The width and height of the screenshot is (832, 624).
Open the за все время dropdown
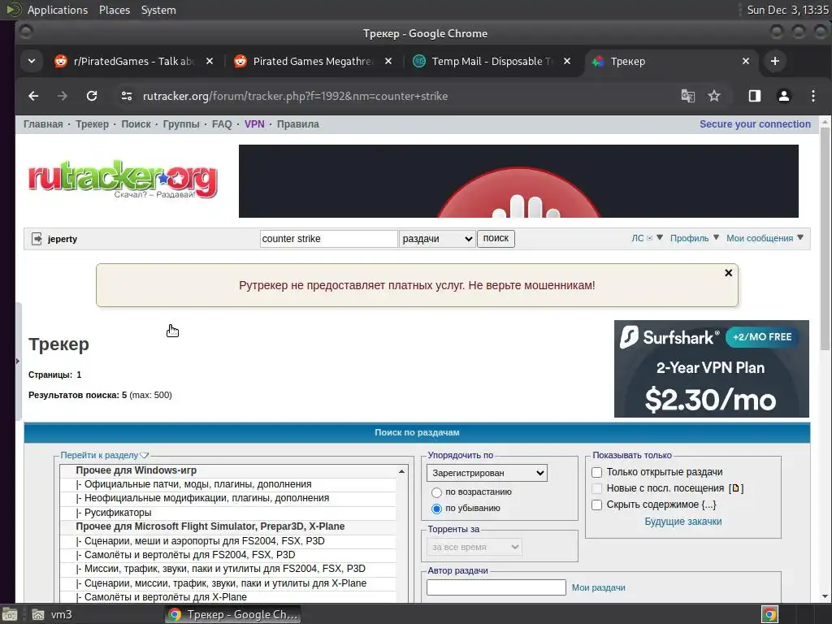tap(474, 547)
